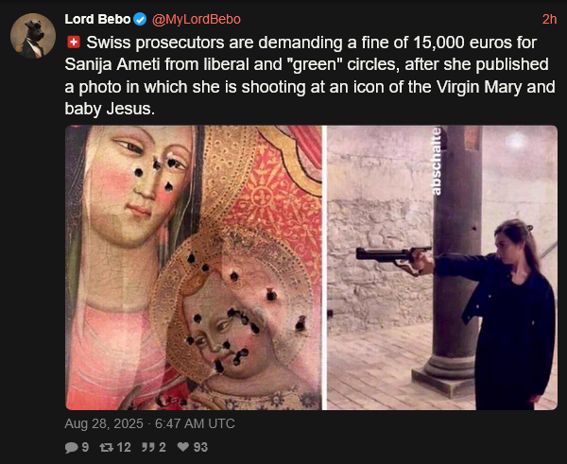The image size is (567, 464).
Task: View the quote count of 2
Action: tap(163, 447)
